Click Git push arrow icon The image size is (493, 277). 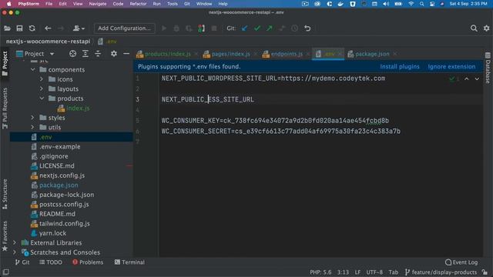click(270, 28)
